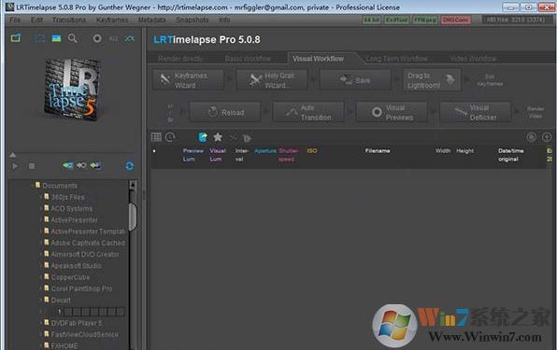
Task: Collapse the Documents folder in tree
Action: pos(32,186)
